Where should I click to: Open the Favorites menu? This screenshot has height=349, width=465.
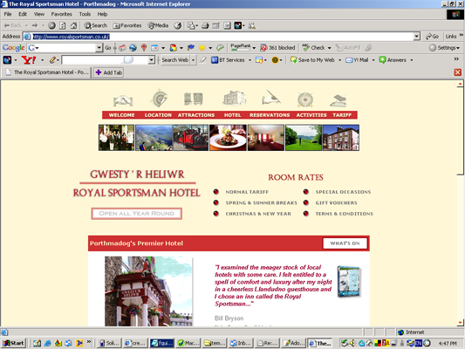[x=61, y=14]
